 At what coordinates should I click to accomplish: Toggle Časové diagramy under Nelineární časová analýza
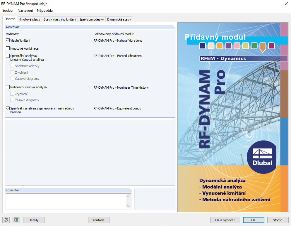pos(12,100)
